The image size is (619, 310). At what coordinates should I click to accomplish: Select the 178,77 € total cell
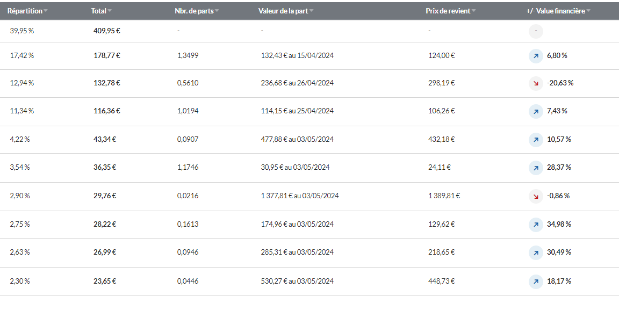[x=106, y=56]
